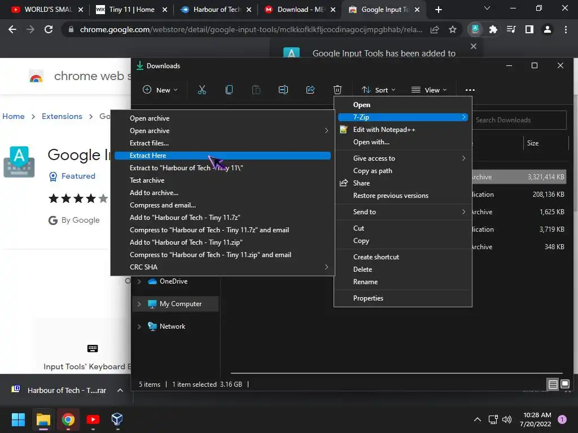Viewport: 578px width, 433px height.
Task: Expand the CRC SHA submenu
Action: pyautogui.click(x=222, y=267)
